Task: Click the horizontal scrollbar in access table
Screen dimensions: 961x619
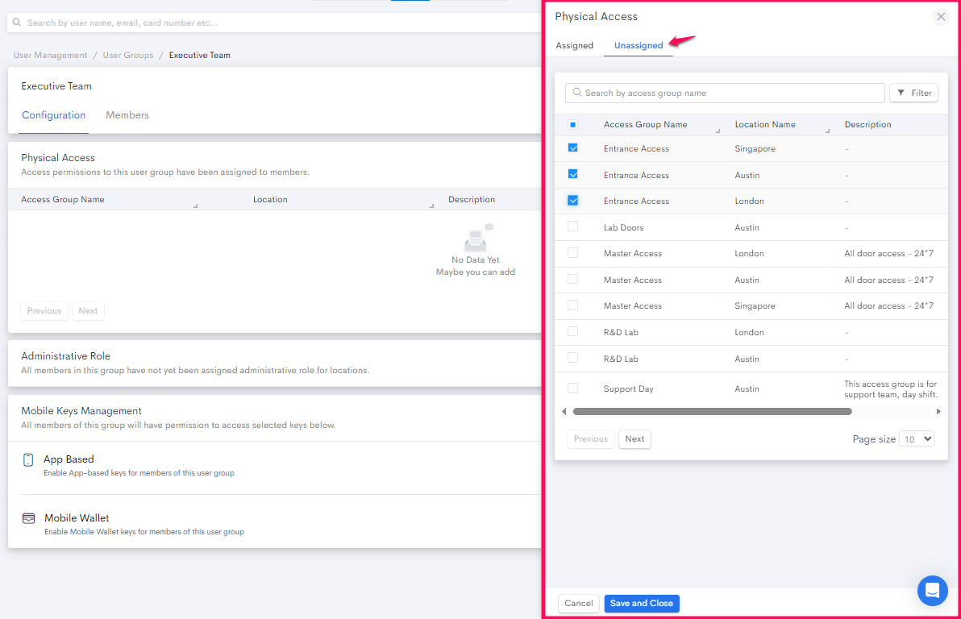Action: pos(712,412)
